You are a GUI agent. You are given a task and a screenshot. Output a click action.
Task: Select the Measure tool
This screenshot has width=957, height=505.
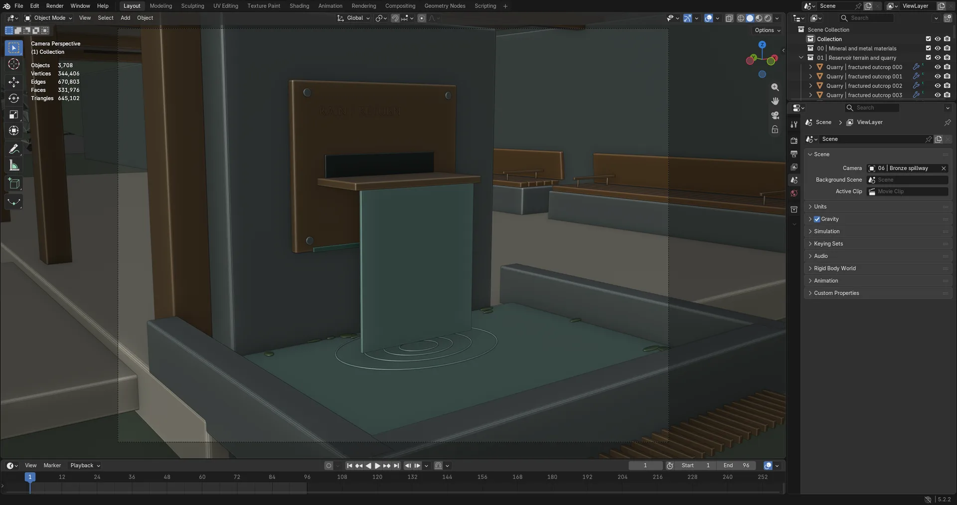(14, 166)
